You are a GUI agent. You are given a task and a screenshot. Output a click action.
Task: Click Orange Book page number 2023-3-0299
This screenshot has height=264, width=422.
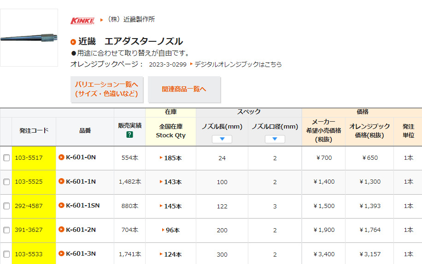coord(168,65)
